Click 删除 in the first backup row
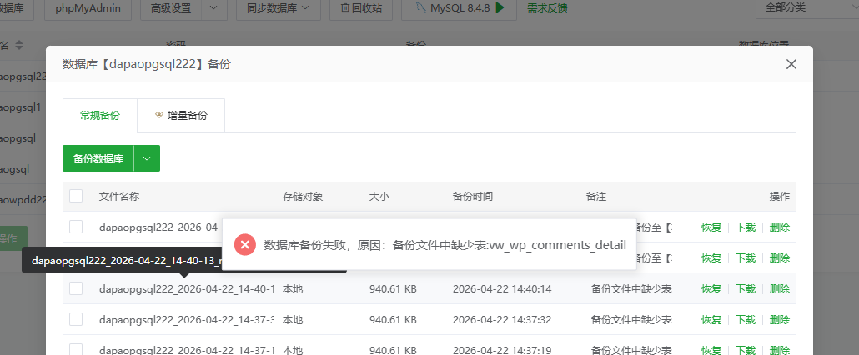859x355 pixels. click(x=780, y=227)
